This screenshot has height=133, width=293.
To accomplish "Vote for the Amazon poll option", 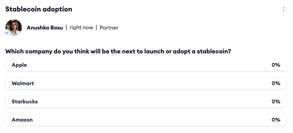I will point(146,120).
